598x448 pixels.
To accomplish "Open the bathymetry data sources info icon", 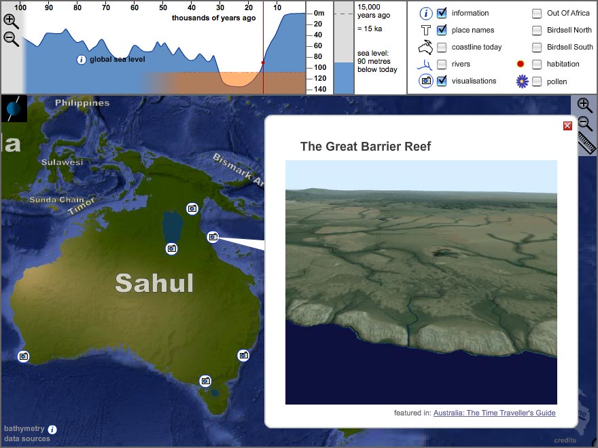I will [x=52, y=429].
